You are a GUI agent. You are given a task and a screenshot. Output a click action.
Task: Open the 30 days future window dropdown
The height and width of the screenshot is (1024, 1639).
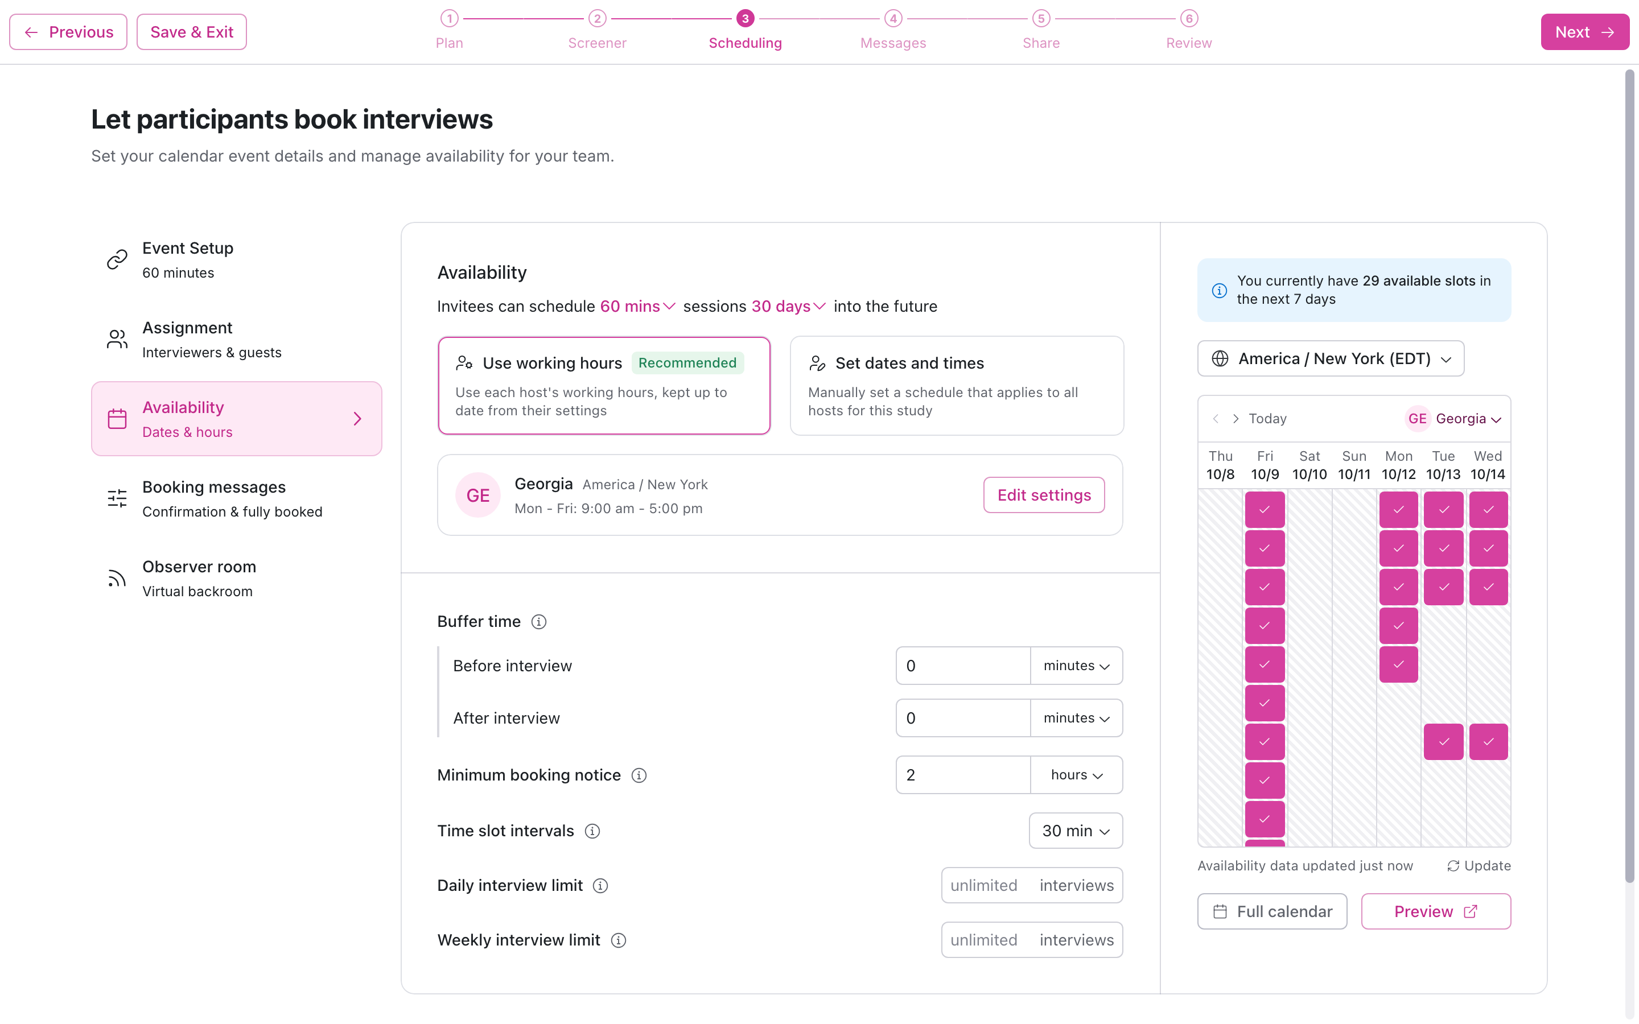(788, 307)
